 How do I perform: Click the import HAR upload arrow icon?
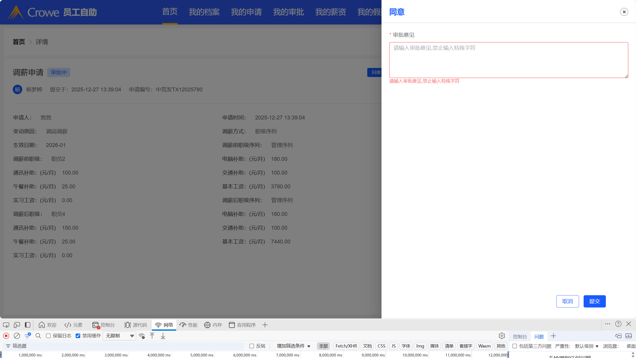152,336
